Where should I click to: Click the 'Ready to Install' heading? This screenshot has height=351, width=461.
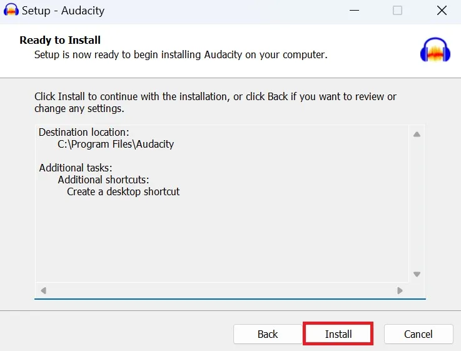pyautogui.click(x=60, y=40)
